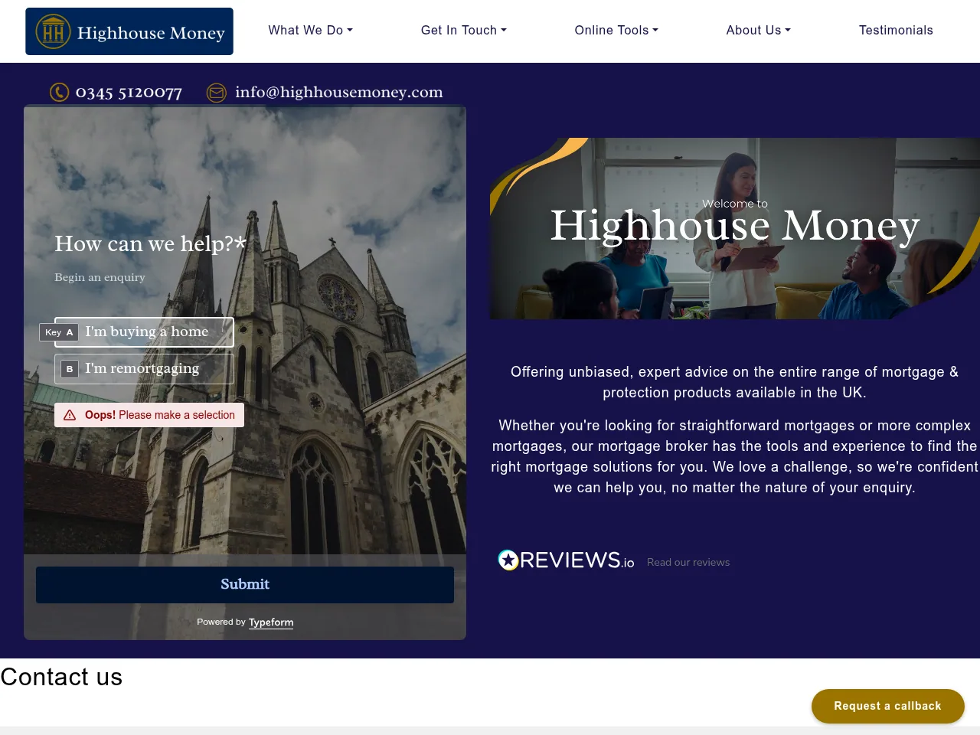Click the REVIEWS.io star logo
This screenshot has width=980, height=735.
coord(507,560)
